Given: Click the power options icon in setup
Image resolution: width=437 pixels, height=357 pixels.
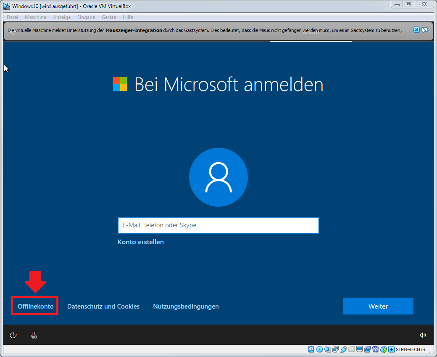Looking at the screenshot, I should 13,335.
